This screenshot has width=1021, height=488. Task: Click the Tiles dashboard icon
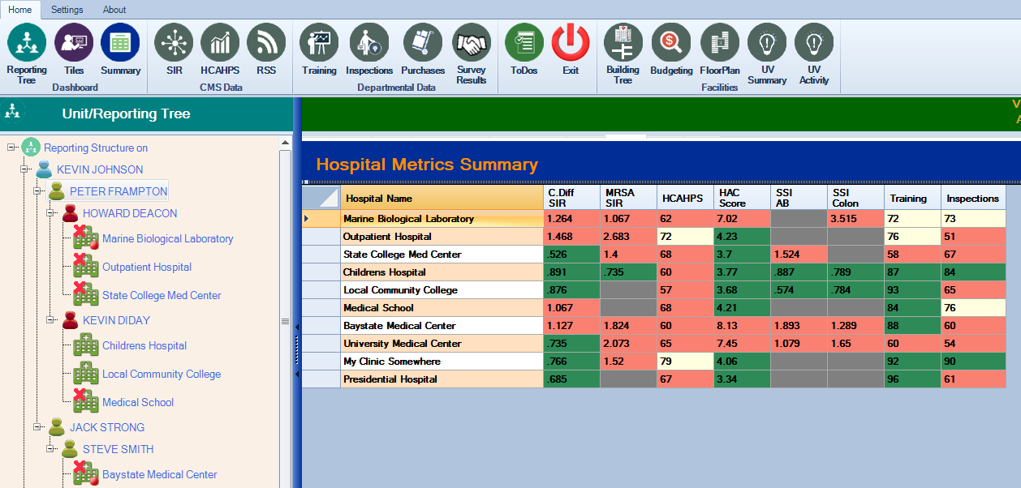point(74,43)
